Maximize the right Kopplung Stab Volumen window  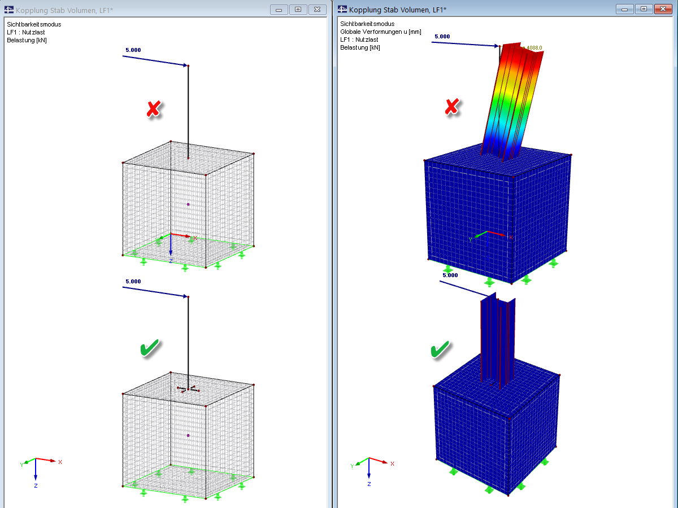click(643, 10)
